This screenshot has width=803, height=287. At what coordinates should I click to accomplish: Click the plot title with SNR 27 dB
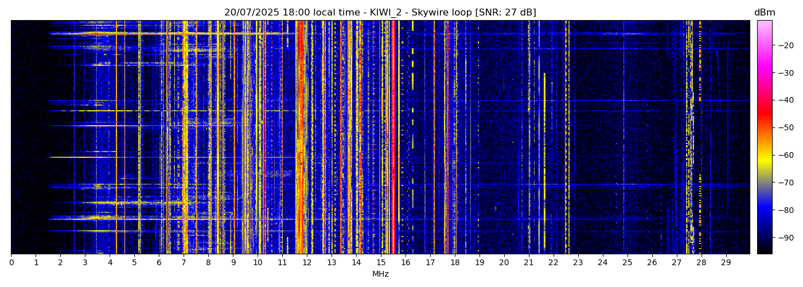[380, 13]
